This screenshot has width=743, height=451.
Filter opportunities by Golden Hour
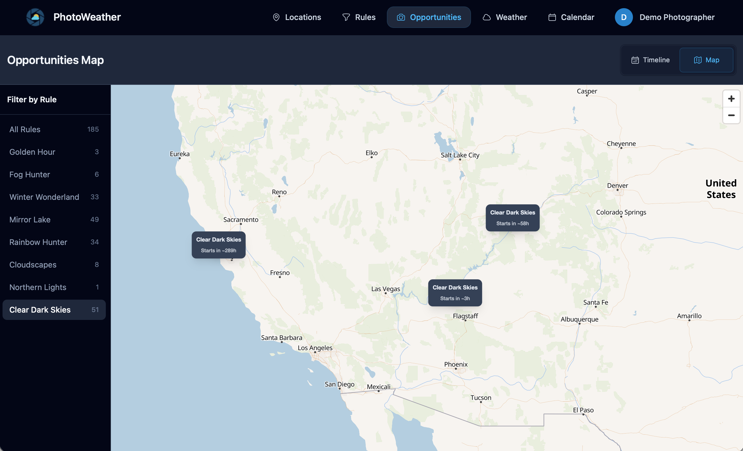click(54, 152)
